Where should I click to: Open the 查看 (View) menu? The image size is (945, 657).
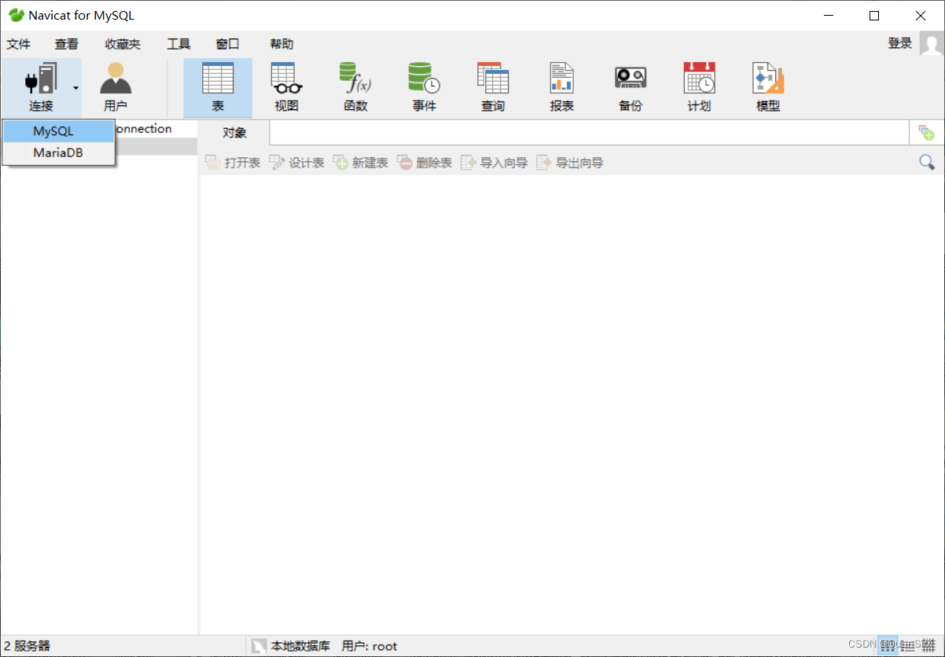(x=67, y=44)
